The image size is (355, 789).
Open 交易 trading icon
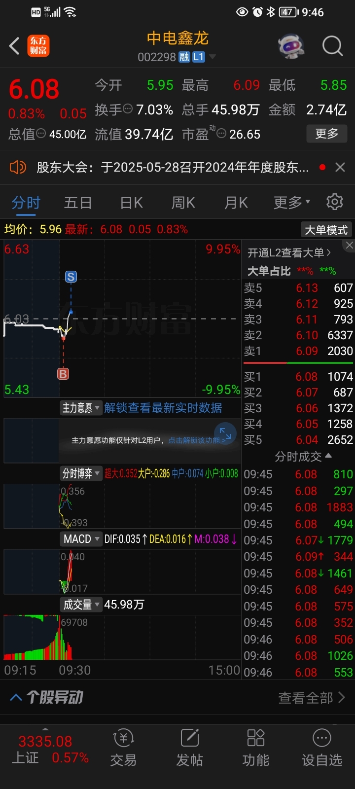pyautogui.click(x=123, y=748)
